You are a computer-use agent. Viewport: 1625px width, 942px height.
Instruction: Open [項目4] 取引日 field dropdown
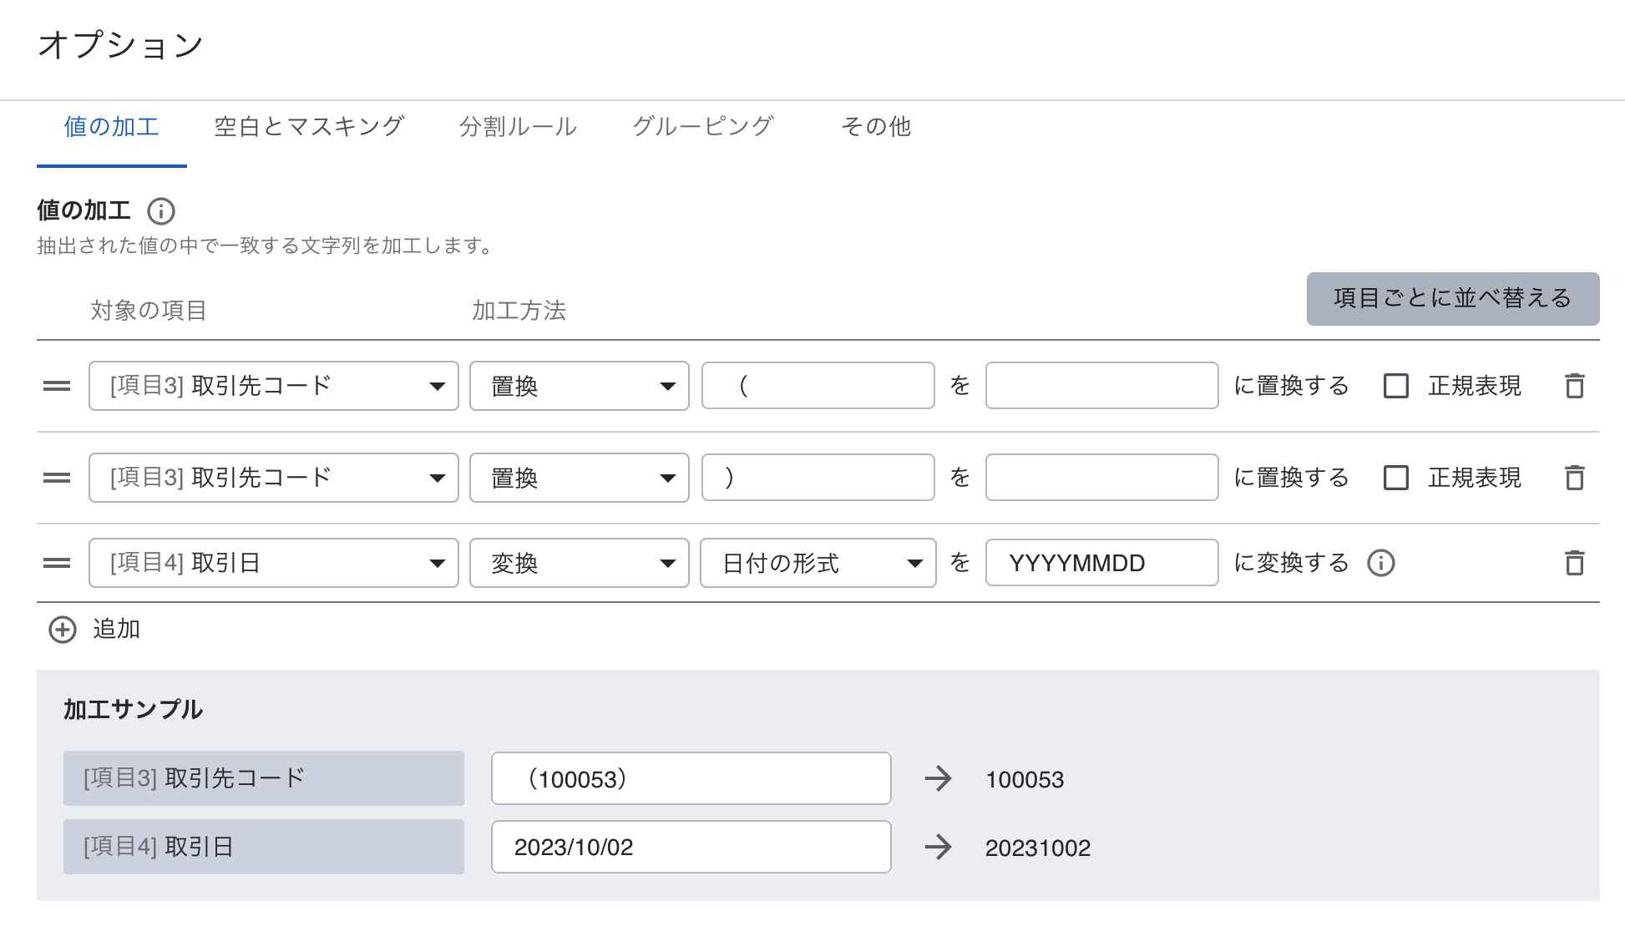coord(273,563)
